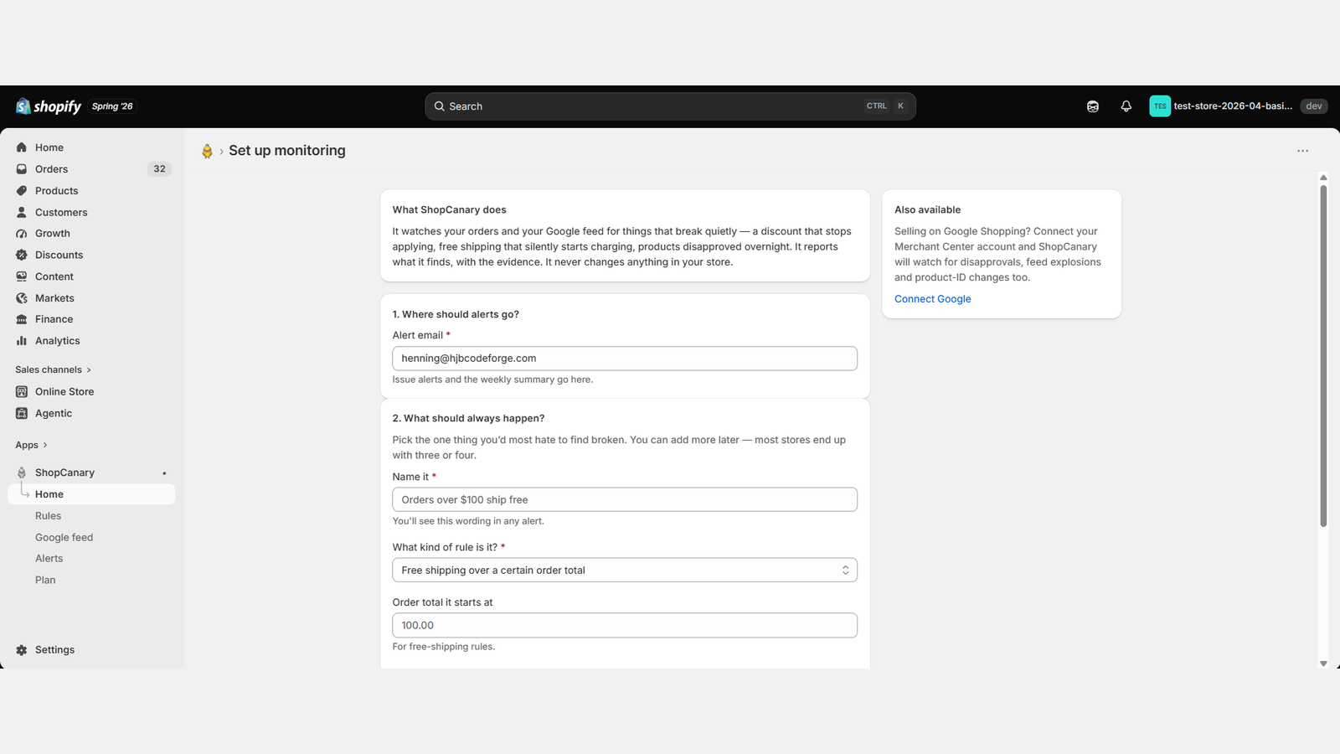Click the Orders count badge 32
The image size is (1340, 754).
[159, 169]
